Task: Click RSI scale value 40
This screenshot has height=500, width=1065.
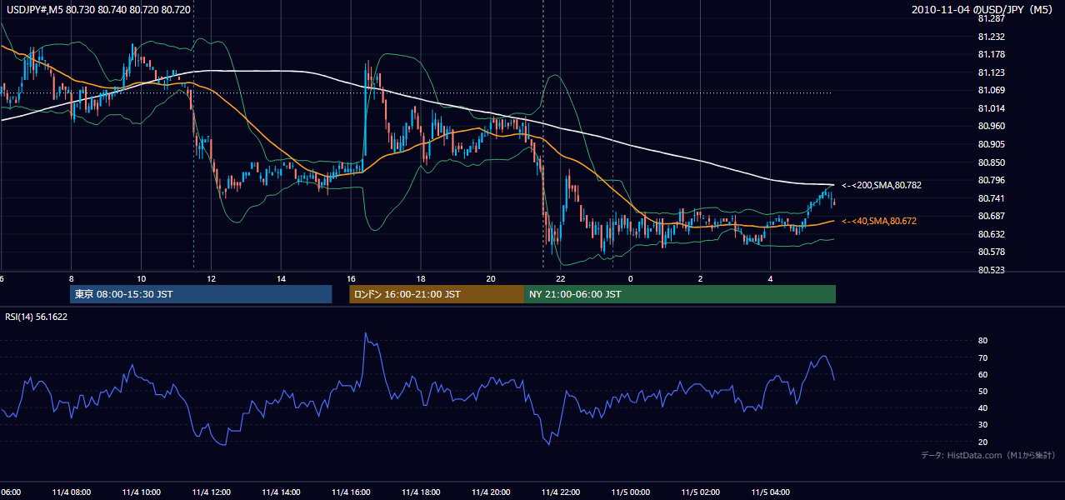Action: (x=982, y=407)
